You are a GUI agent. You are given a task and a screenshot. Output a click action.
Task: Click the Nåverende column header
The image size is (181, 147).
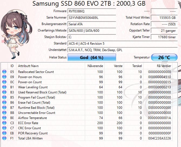(x=95, y=66)
